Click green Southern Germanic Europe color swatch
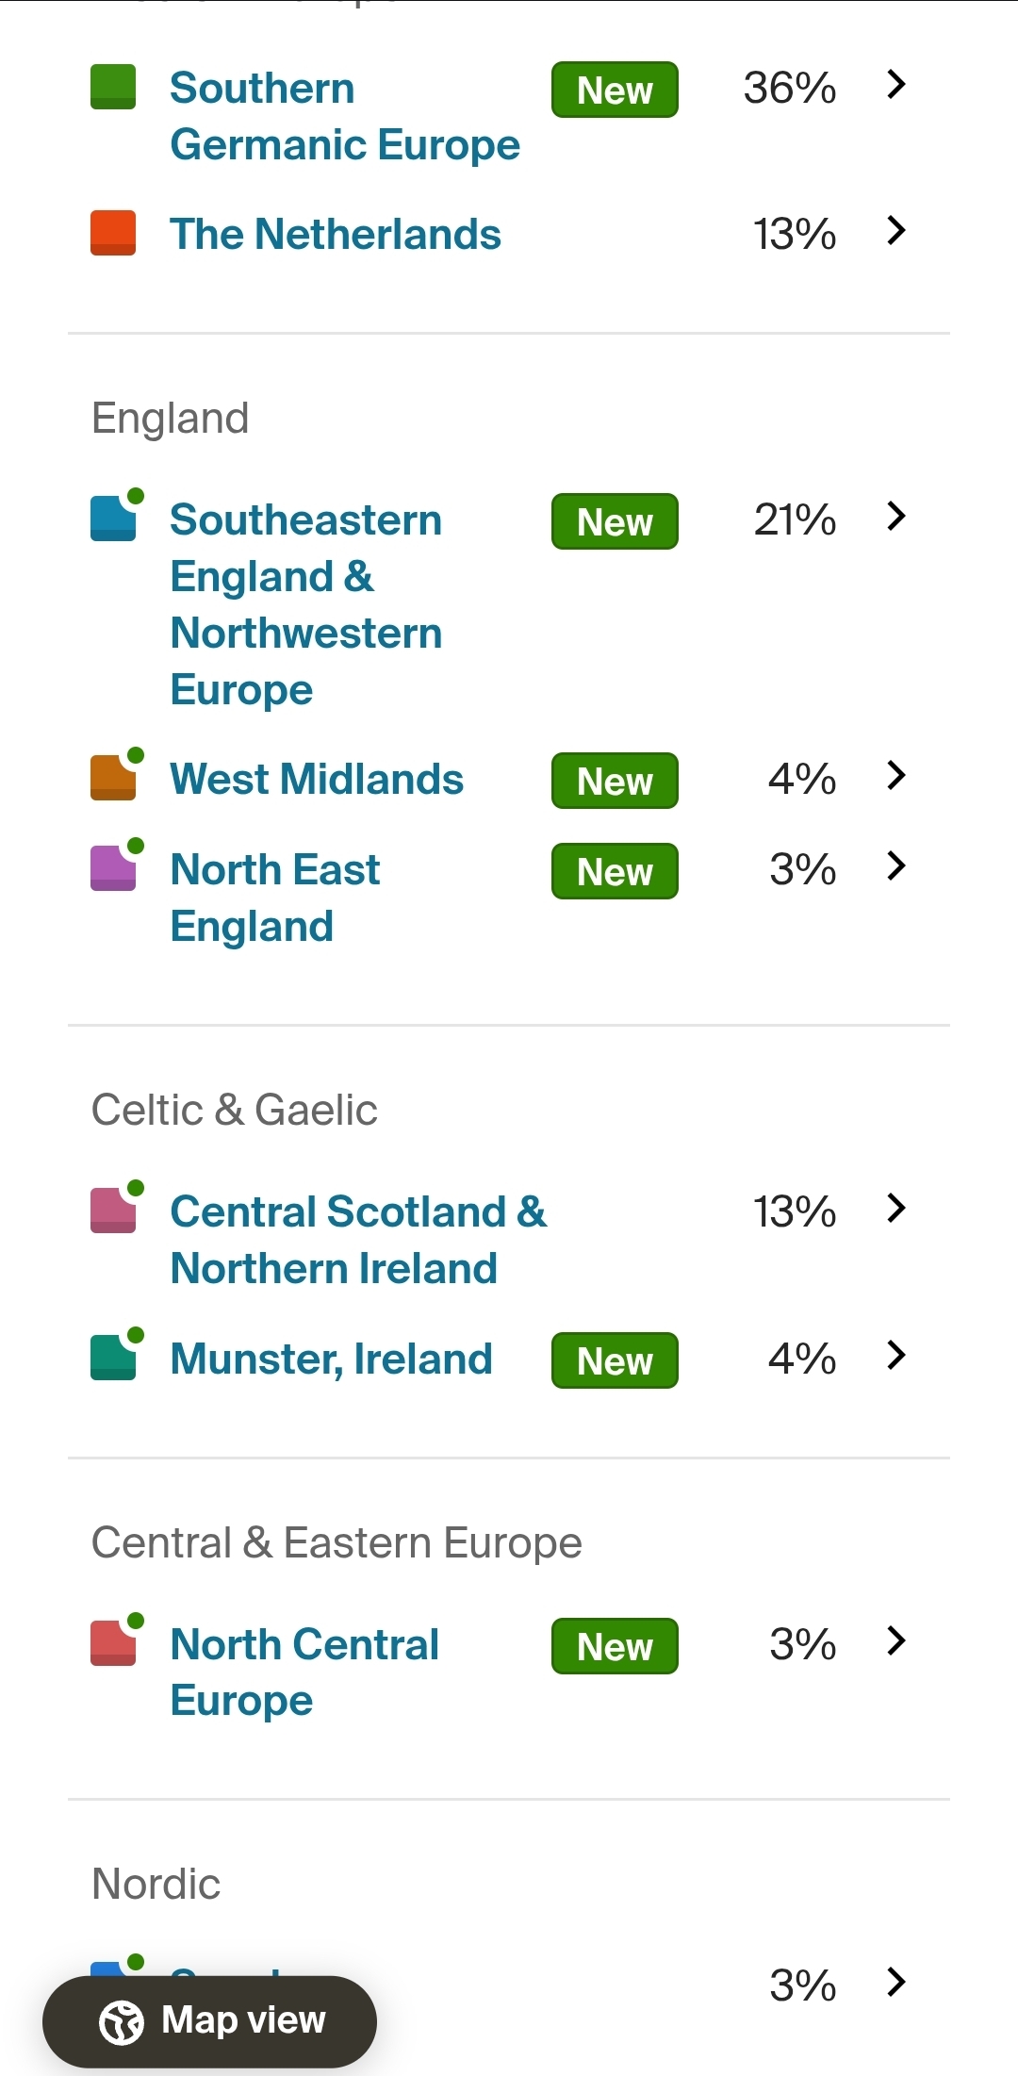1018x2076 pixels. click(113, 87)
